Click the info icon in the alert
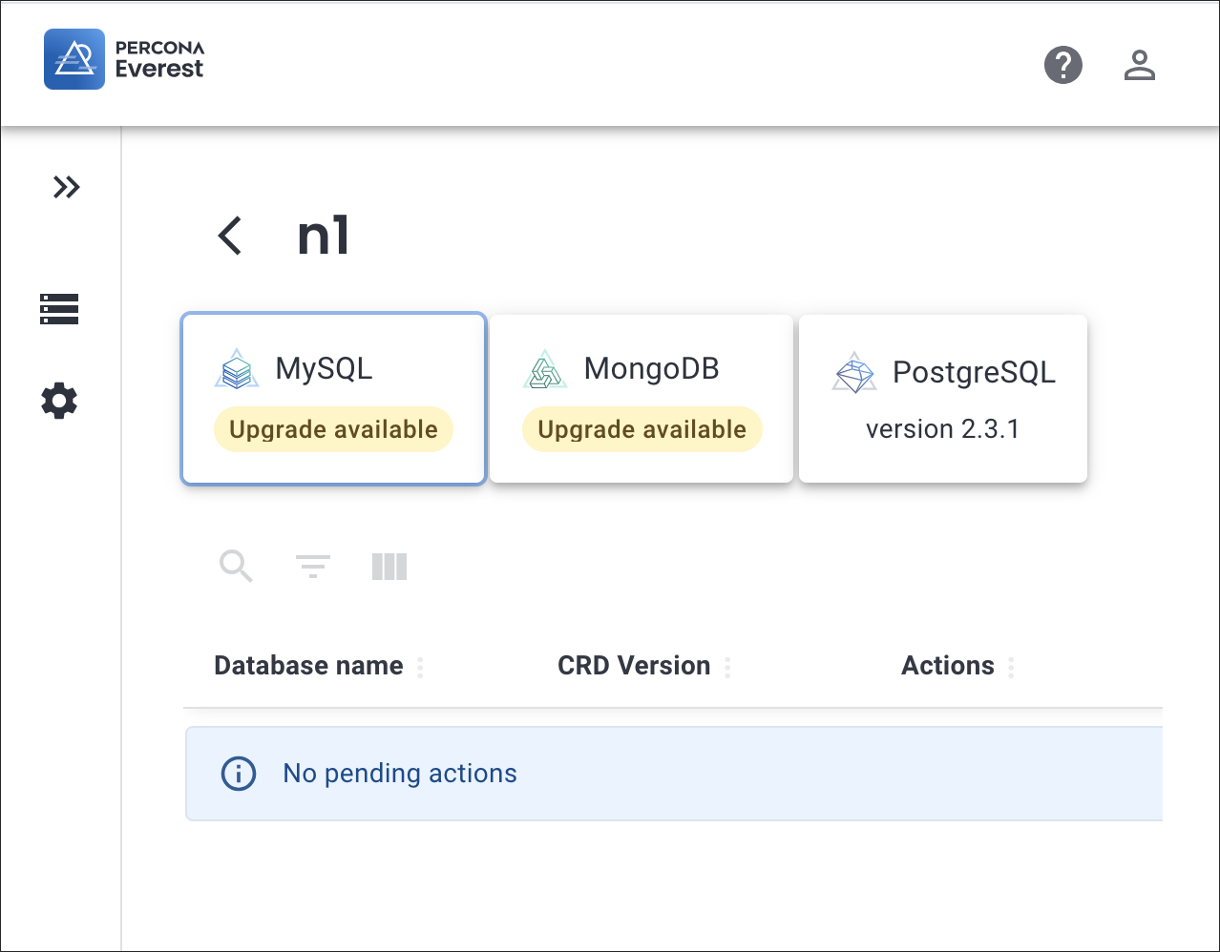The height and width of the screenshot is (952, 1220). [x=239, y=774]
